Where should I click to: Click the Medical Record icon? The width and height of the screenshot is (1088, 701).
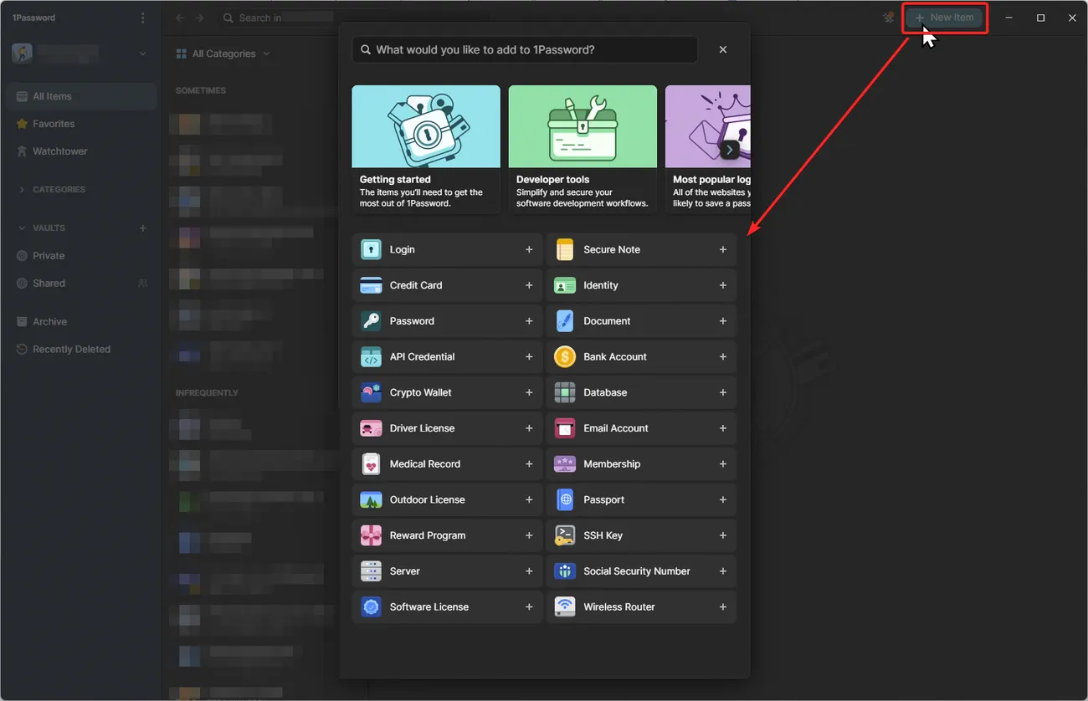click(x=371, y=464)
